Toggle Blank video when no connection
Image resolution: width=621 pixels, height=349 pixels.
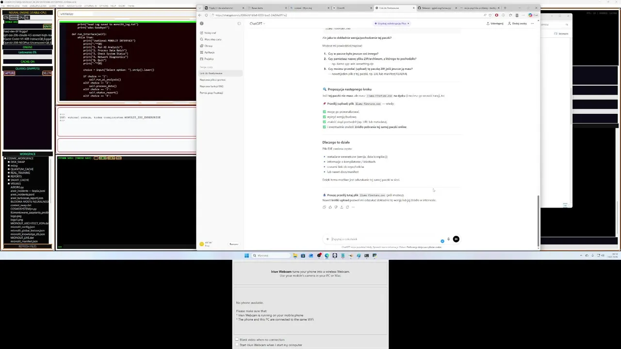(x=237, y=340)
